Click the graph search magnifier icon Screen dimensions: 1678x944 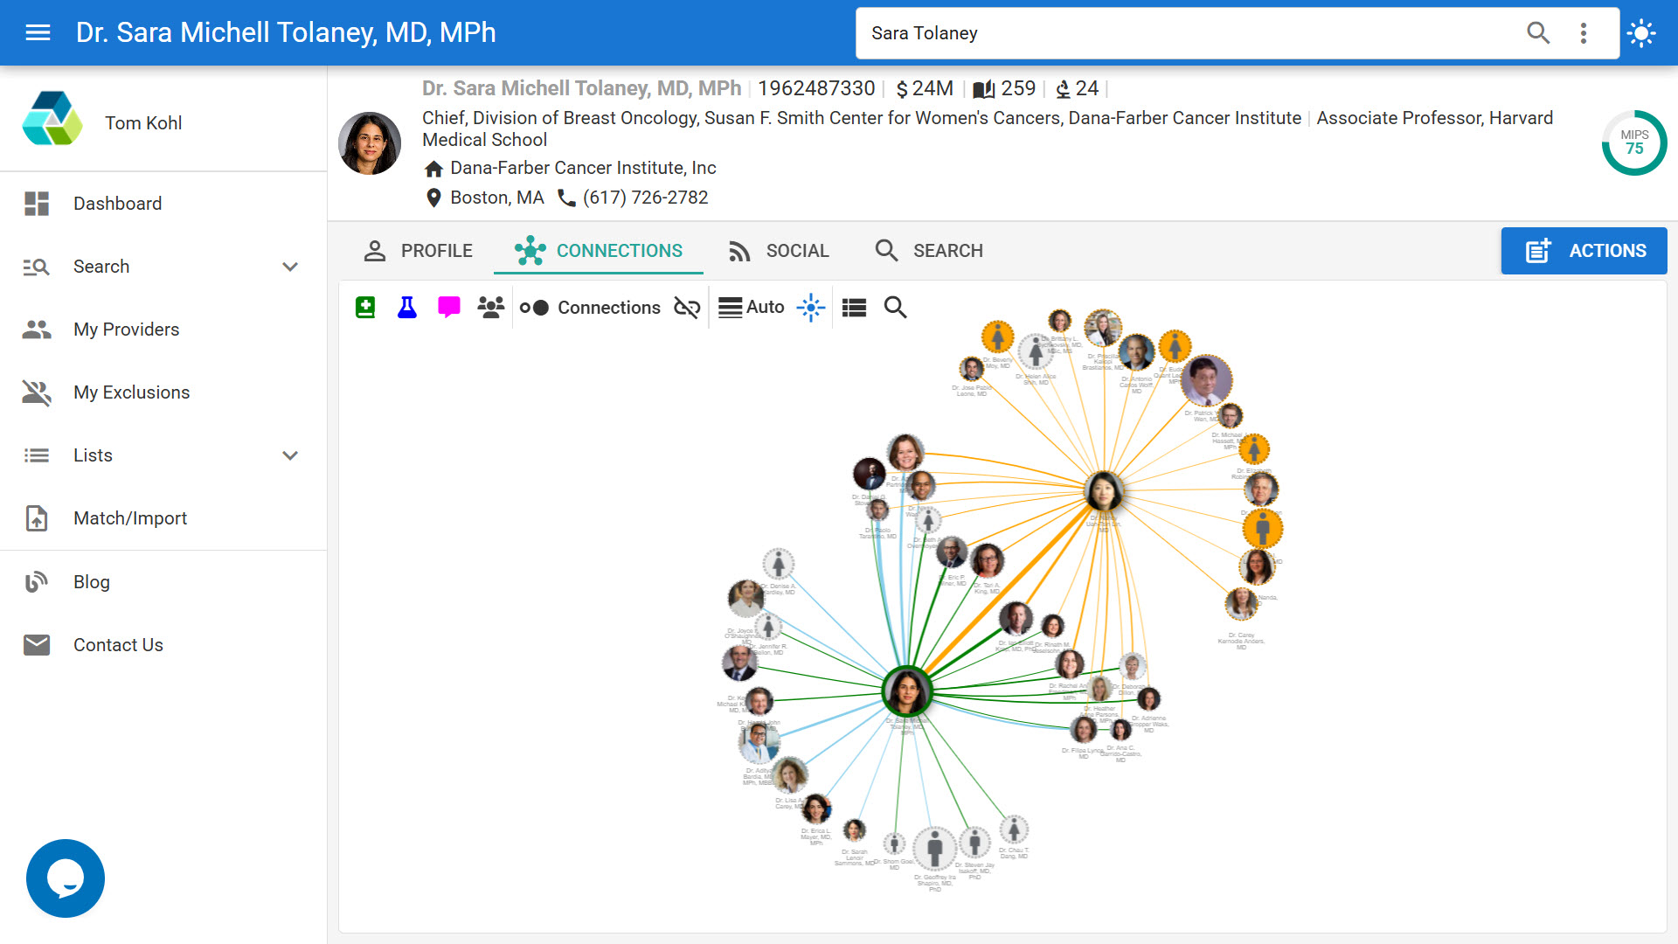pyautogui.click(x=895, y=308)
